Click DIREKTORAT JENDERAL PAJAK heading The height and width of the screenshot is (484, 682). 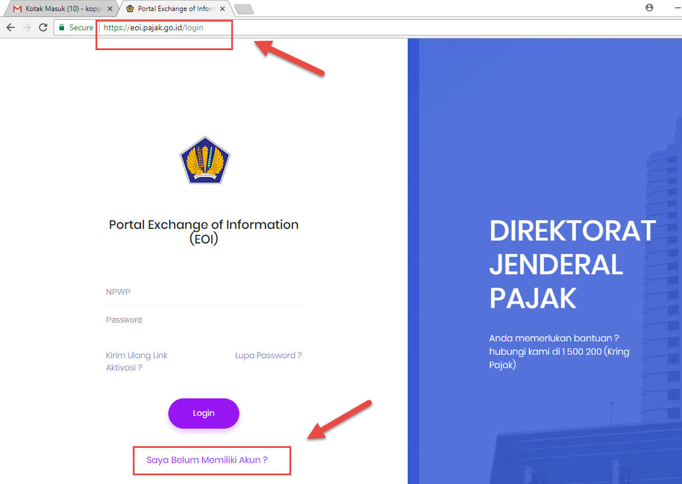click(573, 264)
